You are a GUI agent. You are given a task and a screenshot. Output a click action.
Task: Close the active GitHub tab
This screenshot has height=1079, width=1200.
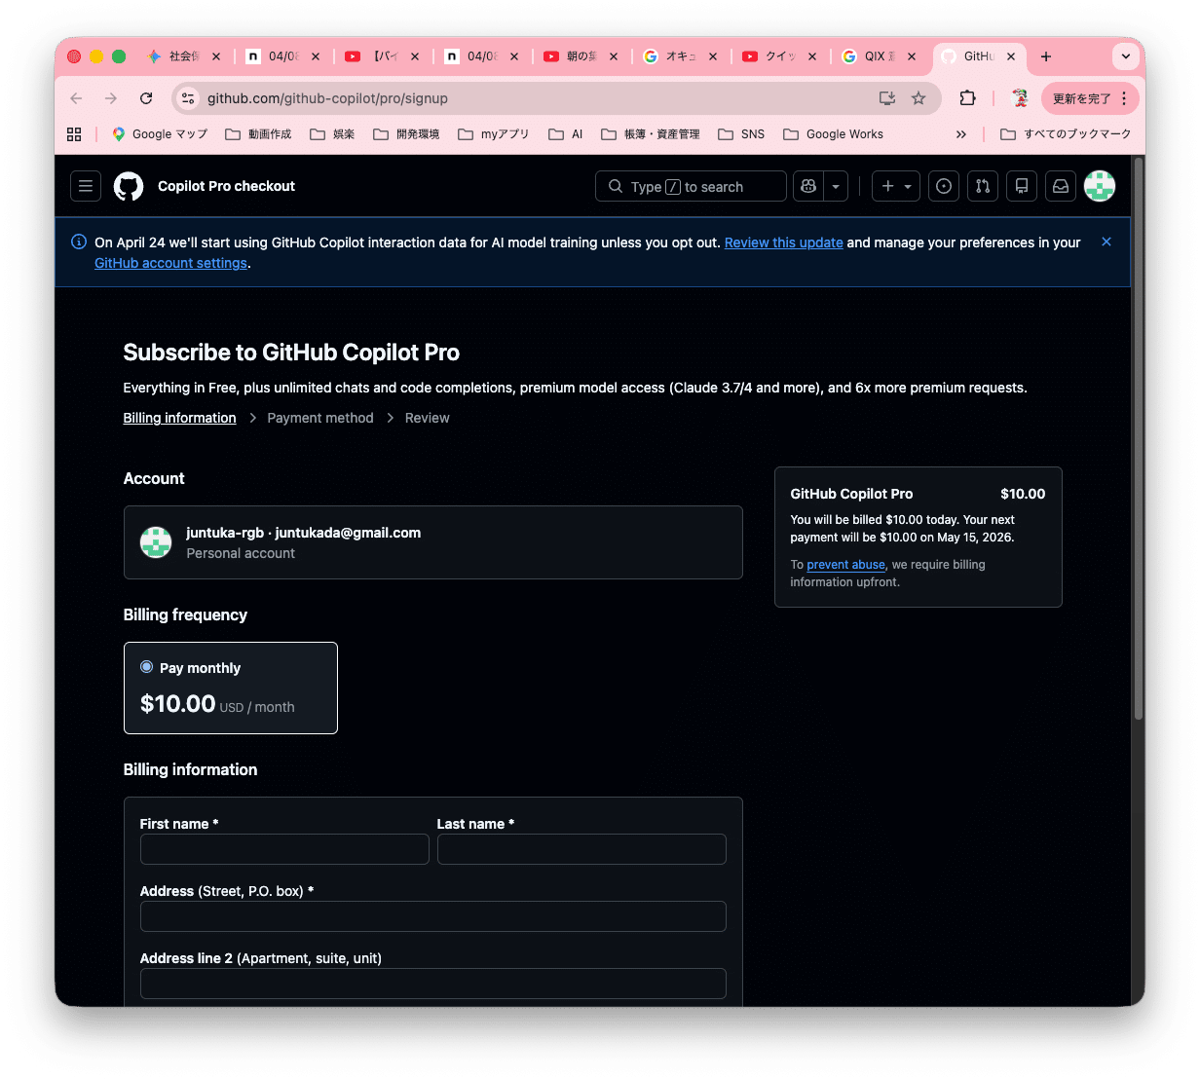click(x=1011, y=56)
